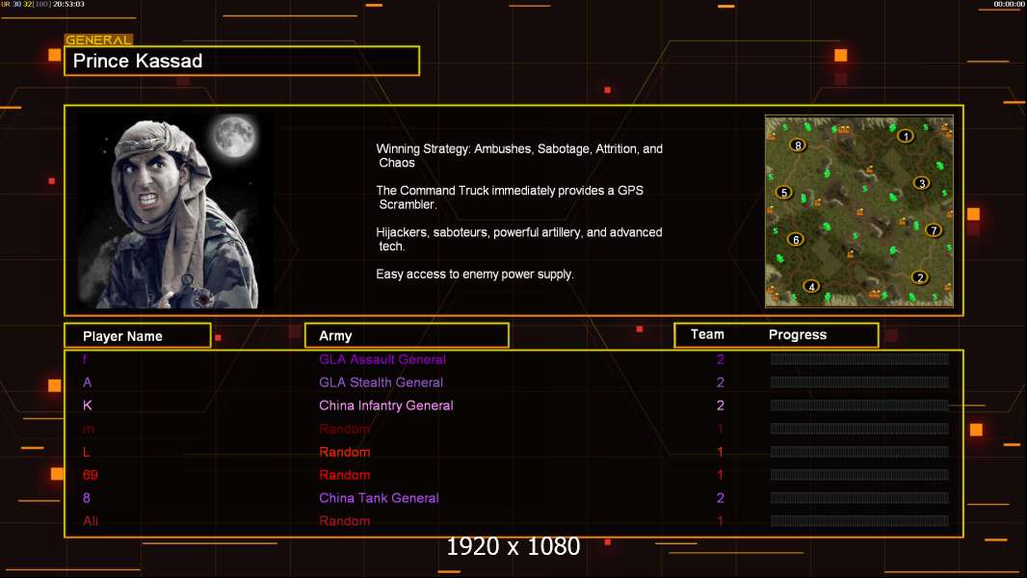The image size is (1027, 578).
Task: Click the Team column header
Action: click(707, 334)
